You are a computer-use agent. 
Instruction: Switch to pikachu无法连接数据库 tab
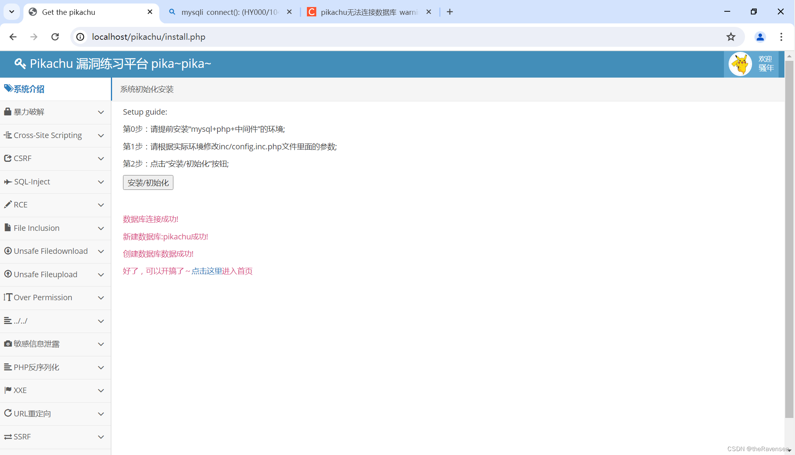coord(370,12)
